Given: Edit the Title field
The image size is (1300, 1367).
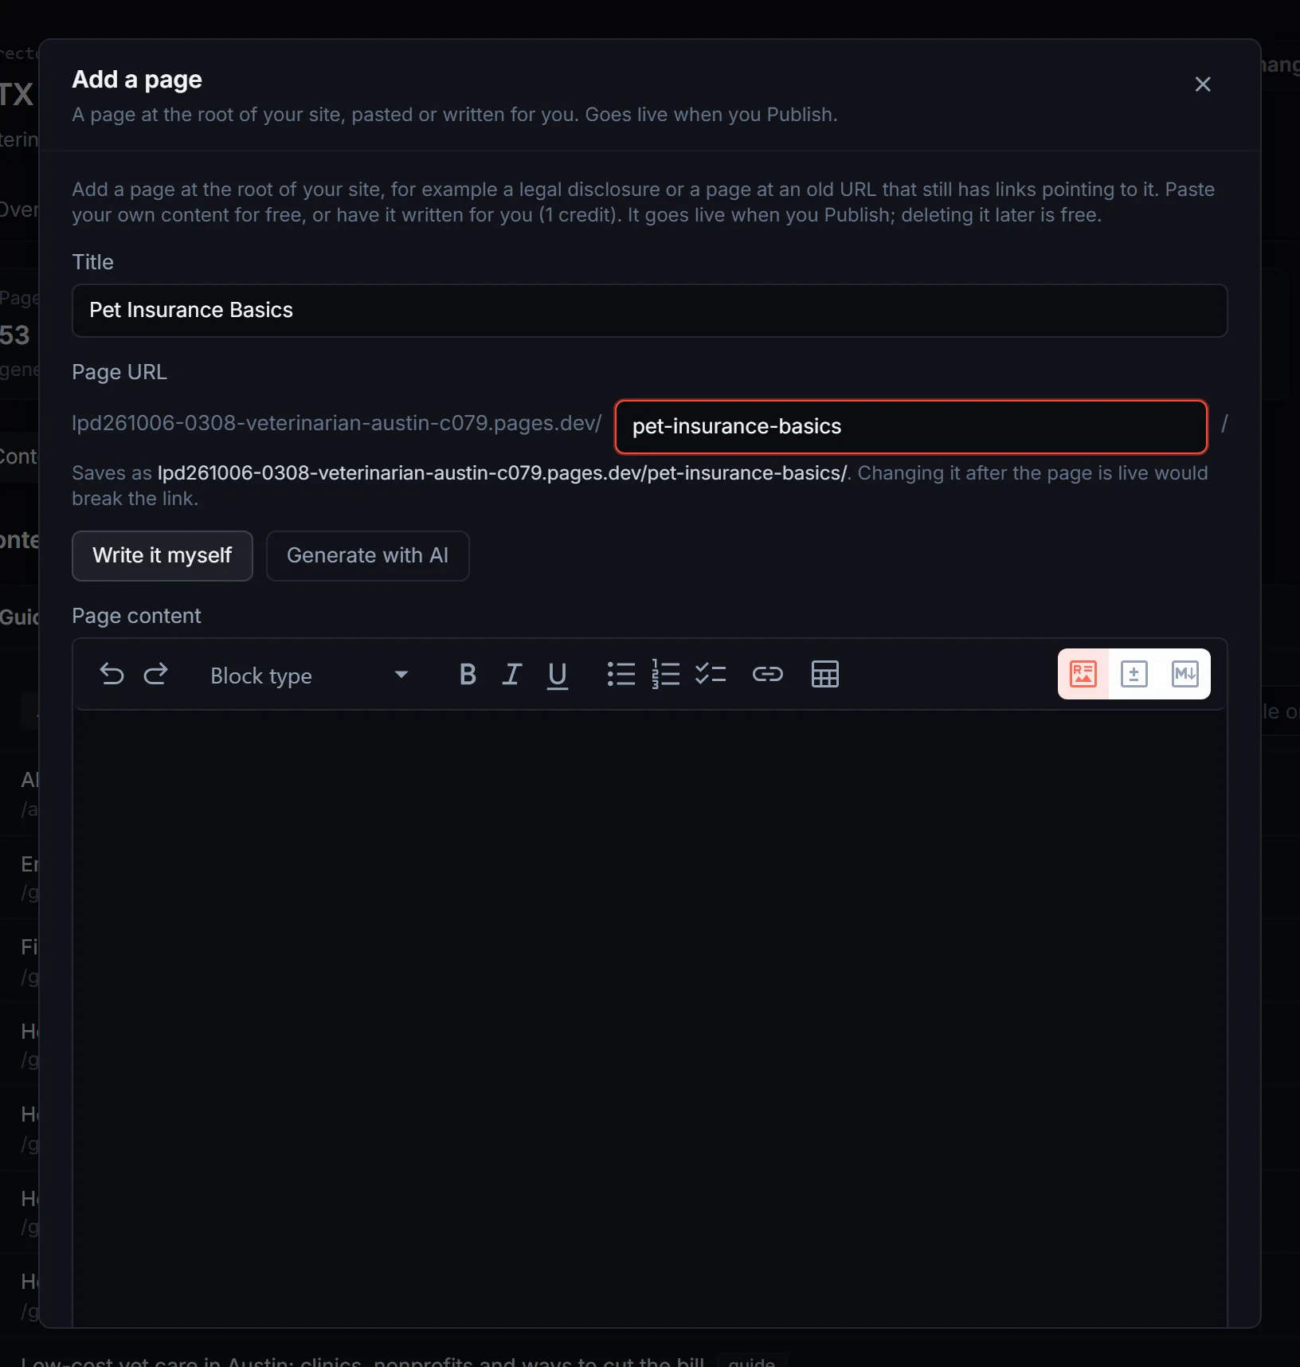Looking at the screenshot, I should [x=649, y=311].
